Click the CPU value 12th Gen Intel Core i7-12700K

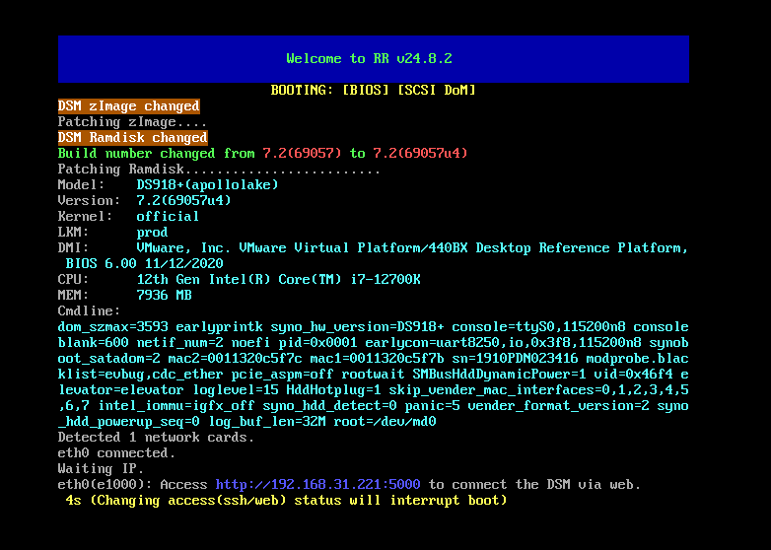coord(278,279)
